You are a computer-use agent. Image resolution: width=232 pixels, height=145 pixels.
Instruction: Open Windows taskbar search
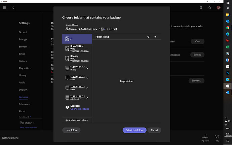pos(228,8)
